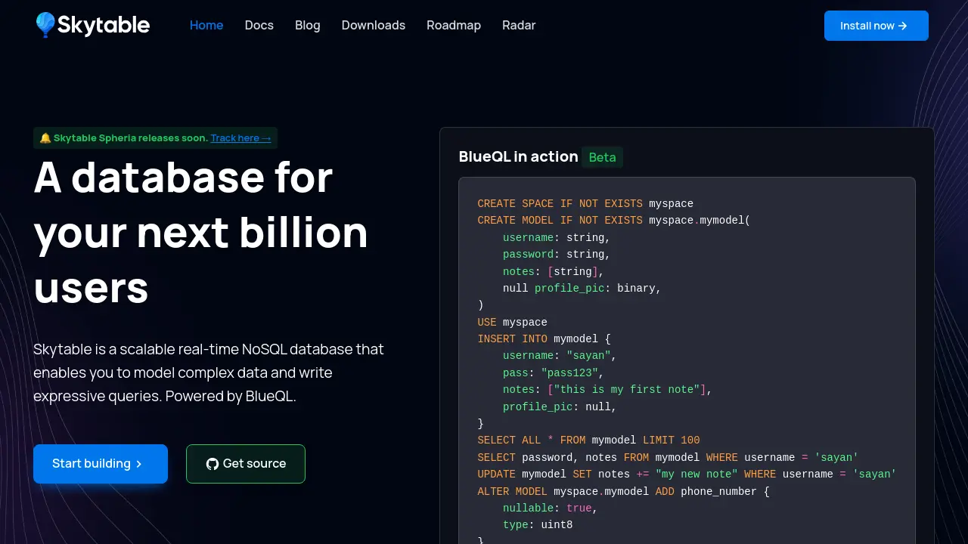Click the 'UPDATE mymodel SET notes' line
The width and height of the screenshot is (968, 544).
[x=687, y=474]
